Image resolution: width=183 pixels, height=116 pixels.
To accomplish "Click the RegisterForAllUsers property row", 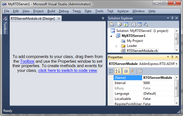I will 144,104.
